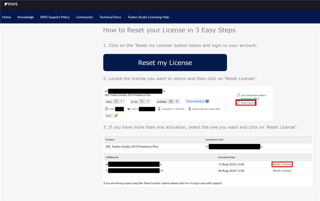
Task: Click the 'here' link to log a support case
Action: coord(187,183)
